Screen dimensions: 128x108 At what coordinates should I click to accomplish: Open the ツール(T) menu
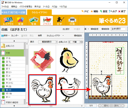pos(46,6)
